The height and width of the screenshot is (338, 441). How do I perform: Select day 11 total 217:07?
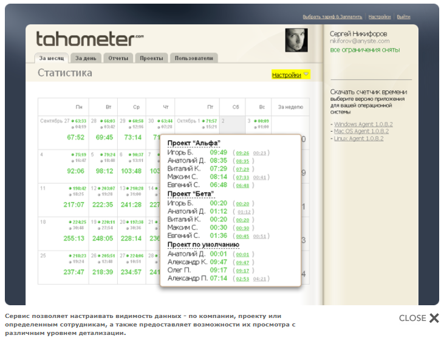tap(73, 205)
